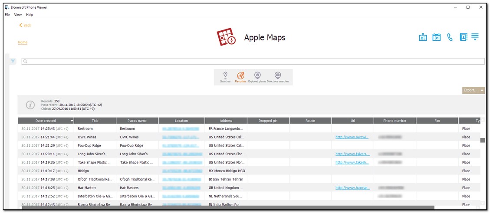Image resolution: width=490 pixels, height=213 pixels.
Task: Open Directions searches car icon
Action: tap(278, 75)
